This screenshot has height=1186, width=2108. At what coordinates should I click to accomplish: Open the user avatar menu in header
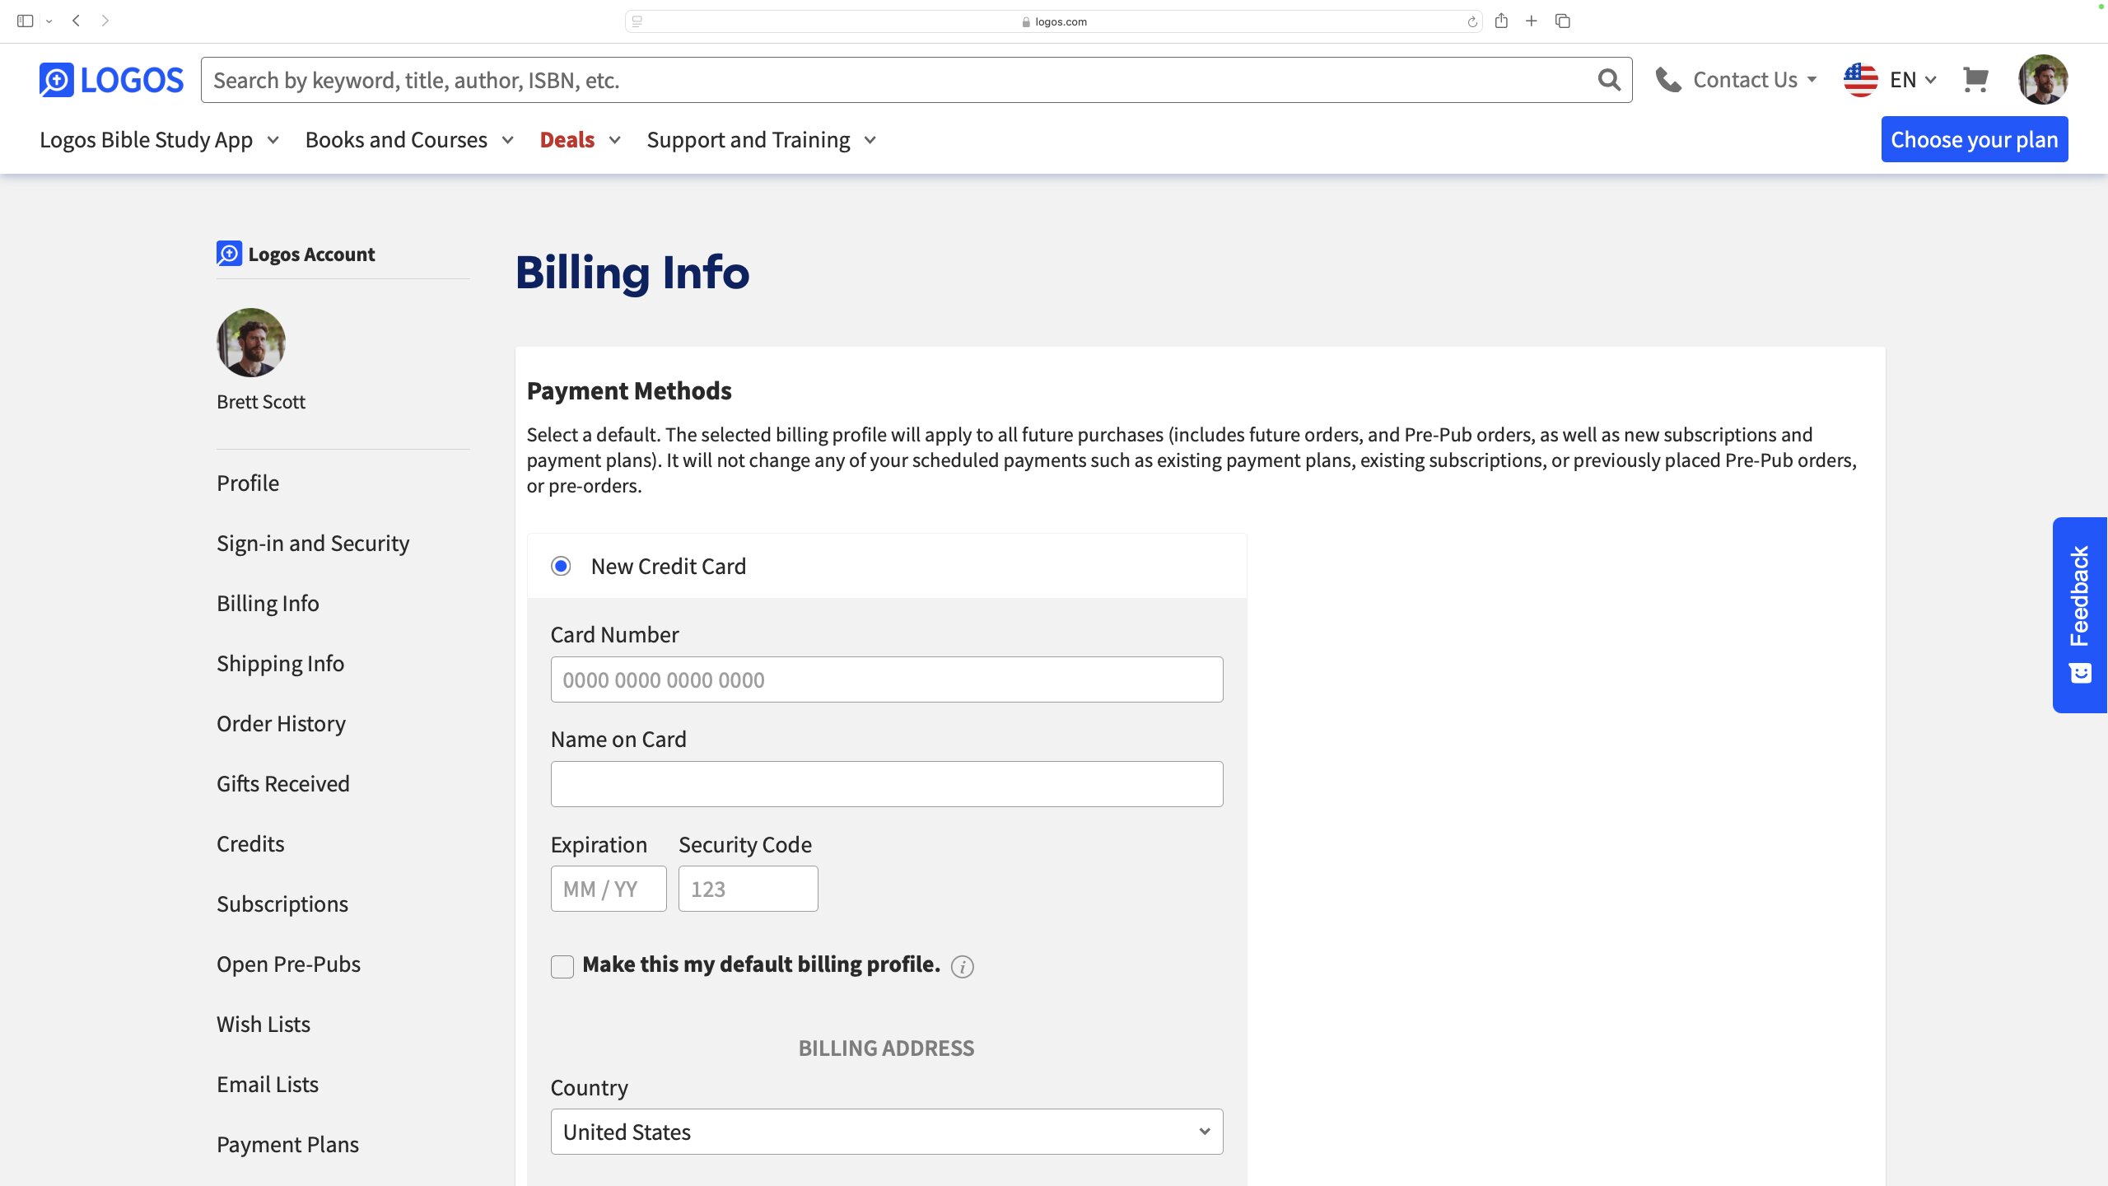click(2043, 80)
